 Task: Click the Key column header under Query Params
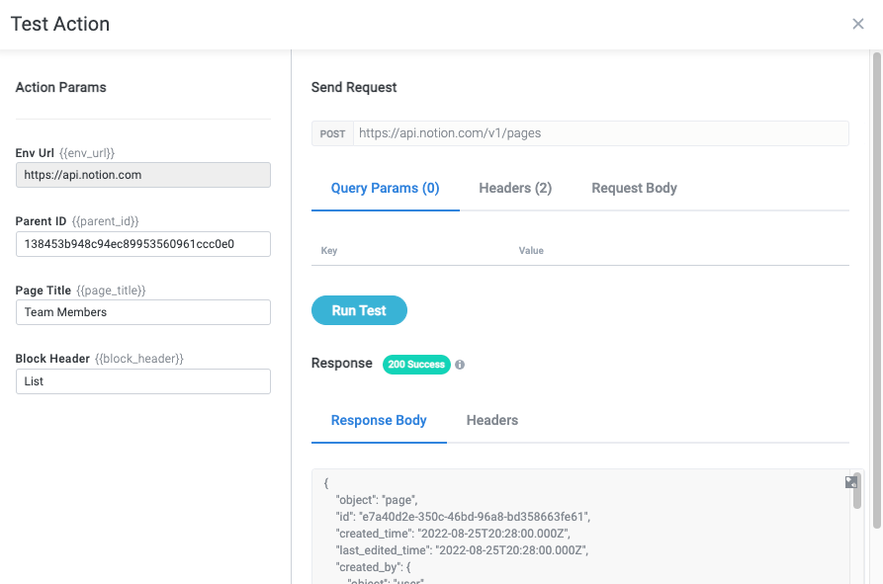[329, 250]
